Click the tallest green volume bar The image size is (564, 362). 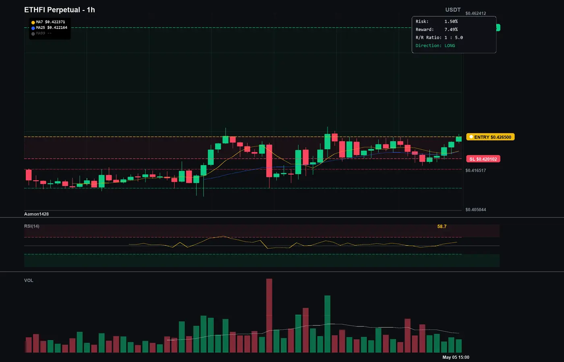[328, 324]
